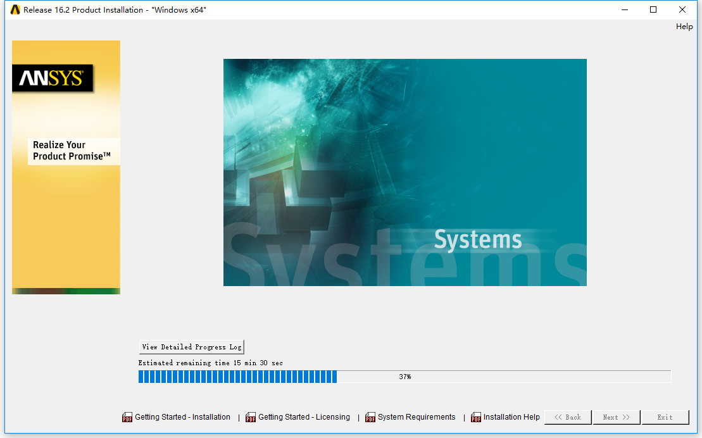The image size is (702, 438).
Task: Click the PDF icon beside System Requirements
Action: point(370,417)
